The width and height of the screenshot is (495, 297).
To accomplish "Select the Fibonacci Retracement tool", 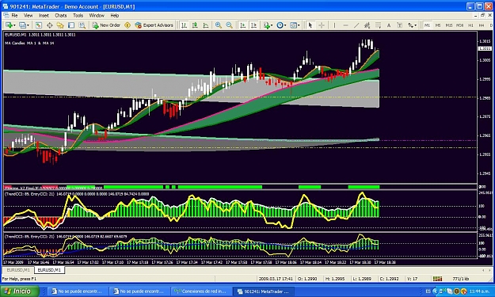I will click(x=378, y=25).
